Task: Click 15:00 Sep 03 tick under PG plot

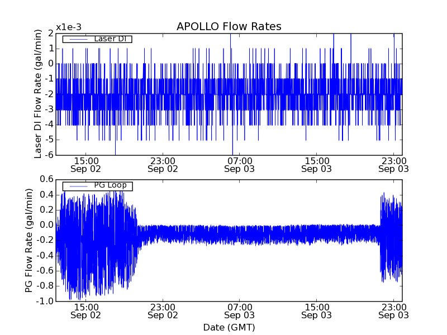Action: coord(316,312)
